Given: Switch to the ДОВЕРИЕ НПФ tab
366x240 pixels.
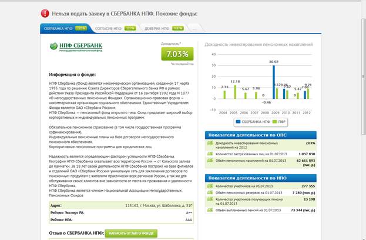Looking at the screenshot, I should pyautogui.click(x=164, y=28).
